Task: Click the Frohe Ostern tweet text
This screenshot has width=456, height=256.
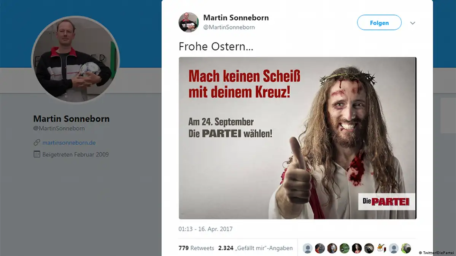Action: (216, 46)
